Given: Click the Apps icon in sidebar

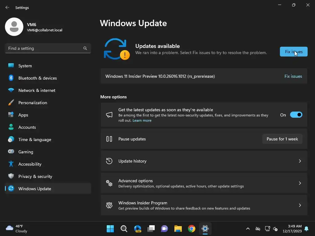Looking at the screenshot, I should point(11,115).
